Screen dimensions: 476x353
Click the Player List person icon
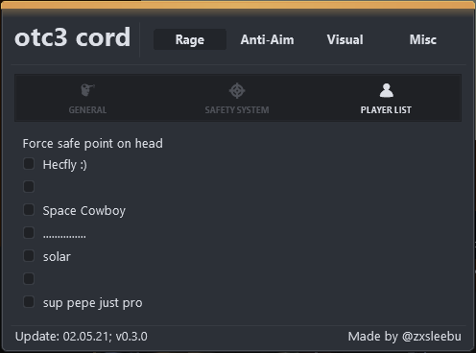(x=386, y=90)
